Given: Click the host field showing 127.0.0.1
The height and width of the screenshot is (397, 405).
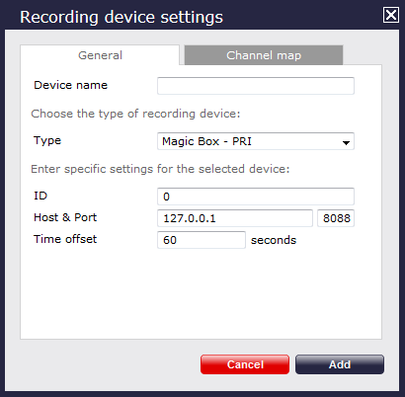Looking at the screenshot, I should click(x=235, y=218).
